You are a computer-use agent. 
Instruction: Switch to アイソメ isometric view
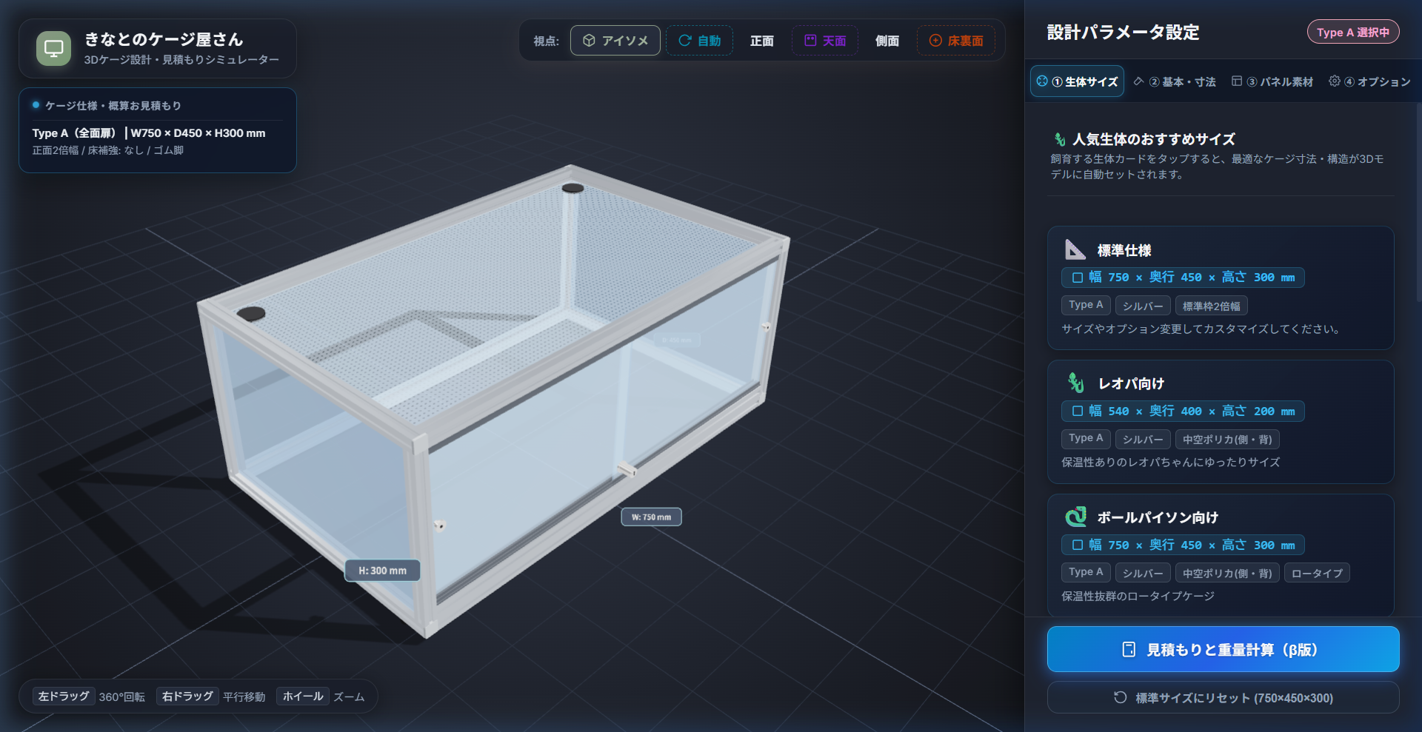click(615, 41)
